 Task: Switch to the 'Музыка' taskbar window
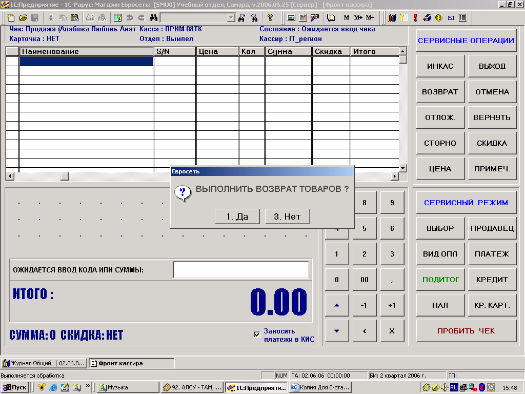tap(128, 387)
